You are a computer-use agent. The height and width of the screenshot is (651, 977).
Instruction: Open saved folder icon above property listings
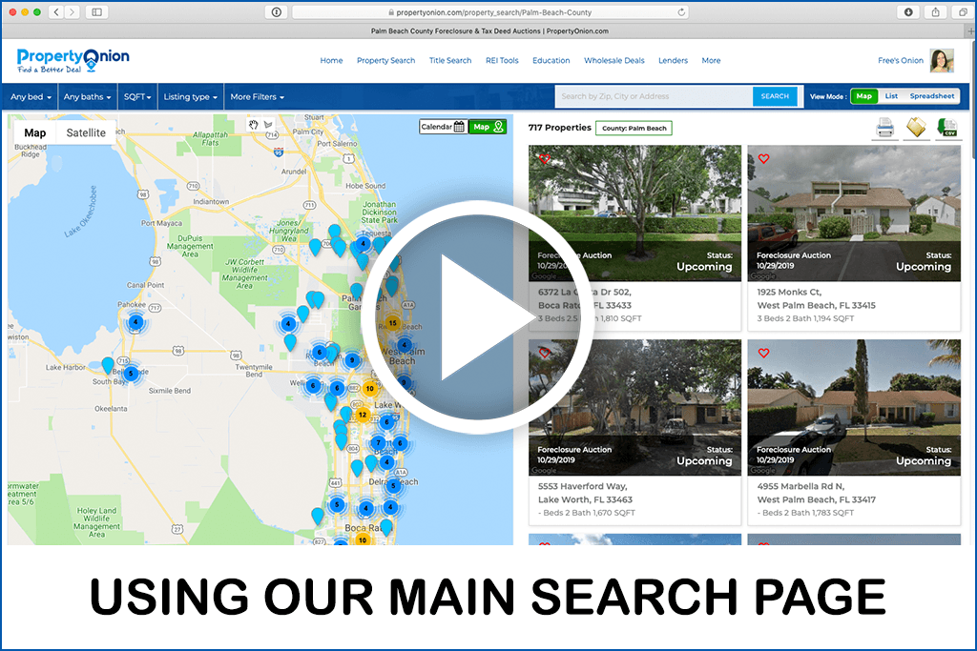tap(916, 127)
